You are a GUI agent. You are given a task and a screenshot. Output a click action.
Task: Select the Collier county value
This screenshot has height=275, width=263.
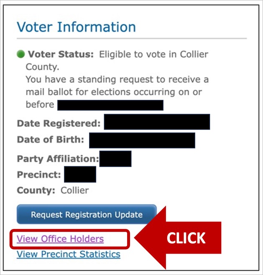coord(75,191)
